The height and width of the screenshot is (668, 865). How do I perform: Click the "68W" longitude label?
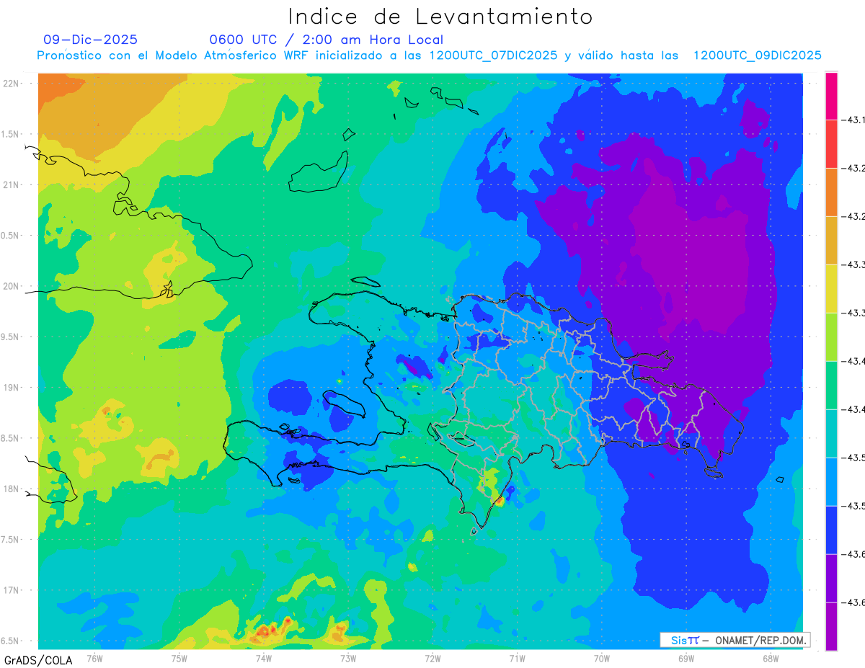click(771, 658)
